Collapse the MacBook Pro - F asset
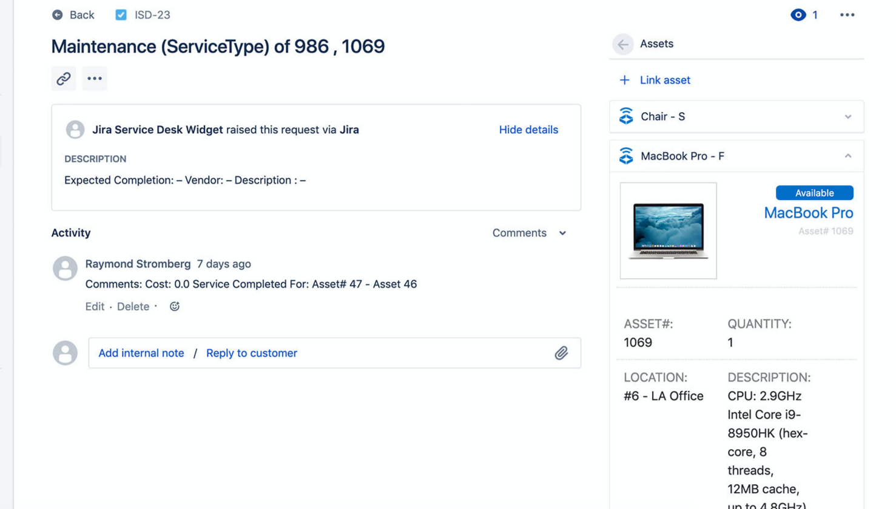The image size is (896, 509). (847, 156)
